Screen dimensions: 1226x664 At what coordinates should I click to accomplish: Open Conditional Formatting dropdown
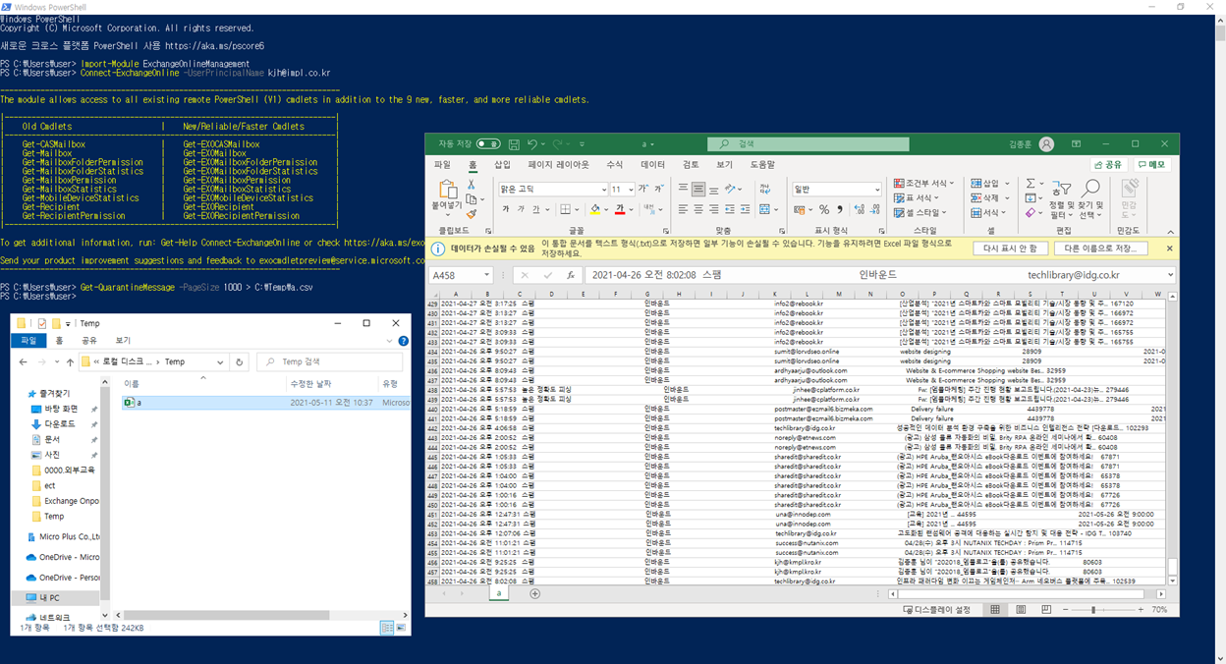922,184
